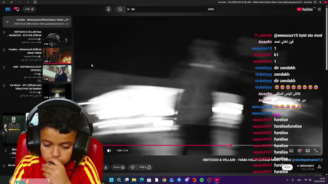Open the video settings gear

coord(300,151)
